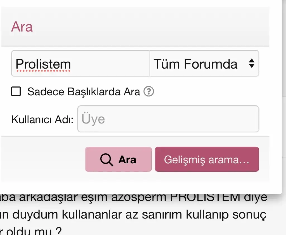The image size is (286, 235).
Task: Tick the Sadece Başlıklarda Ara checkbox
Action: (x=16, y=91)
